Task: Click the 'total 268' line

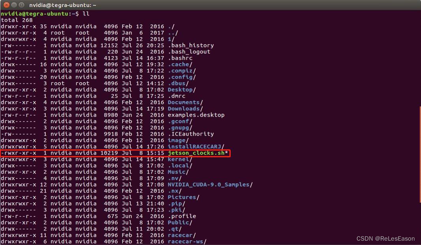Action: tap(17, 20)
